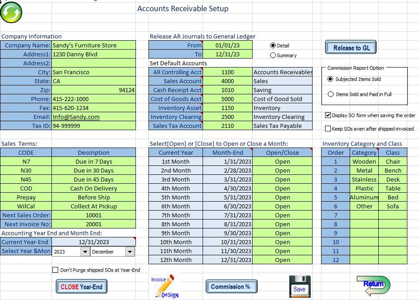This screenshot has height=300, width=419.
Task: Open the Commission % settings
Action: 231,286
